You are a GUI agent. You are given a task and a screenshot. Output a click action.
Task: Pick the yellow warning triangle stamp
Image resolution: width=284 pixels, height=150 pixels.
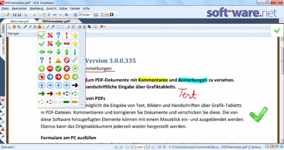[58, 60]
